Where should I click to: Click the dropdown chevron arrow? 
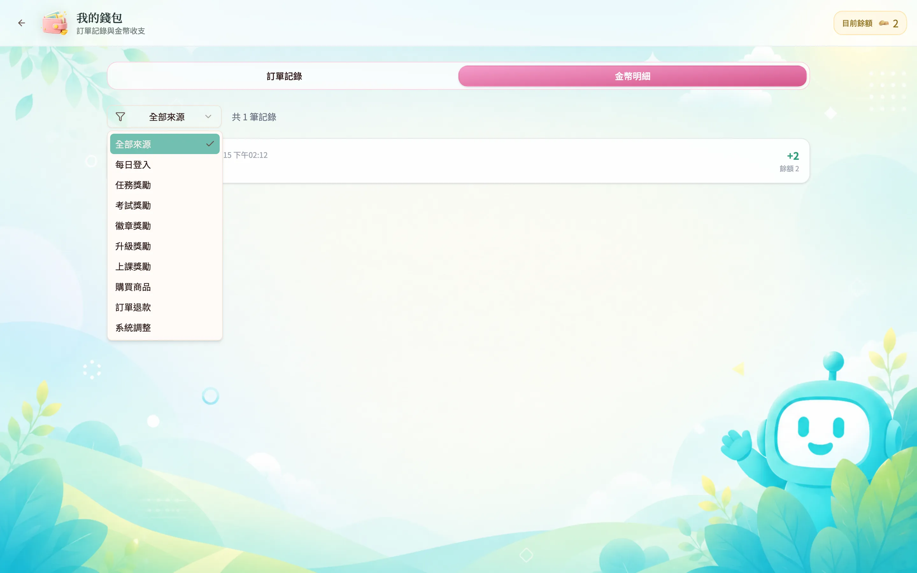click(208, 117)
